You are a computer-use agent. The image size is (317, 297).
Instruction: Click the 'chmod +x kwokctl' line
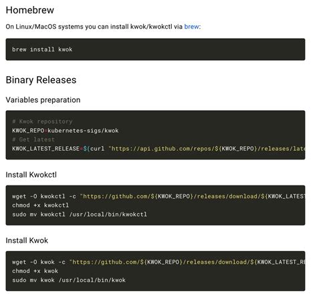pos(41,206)
